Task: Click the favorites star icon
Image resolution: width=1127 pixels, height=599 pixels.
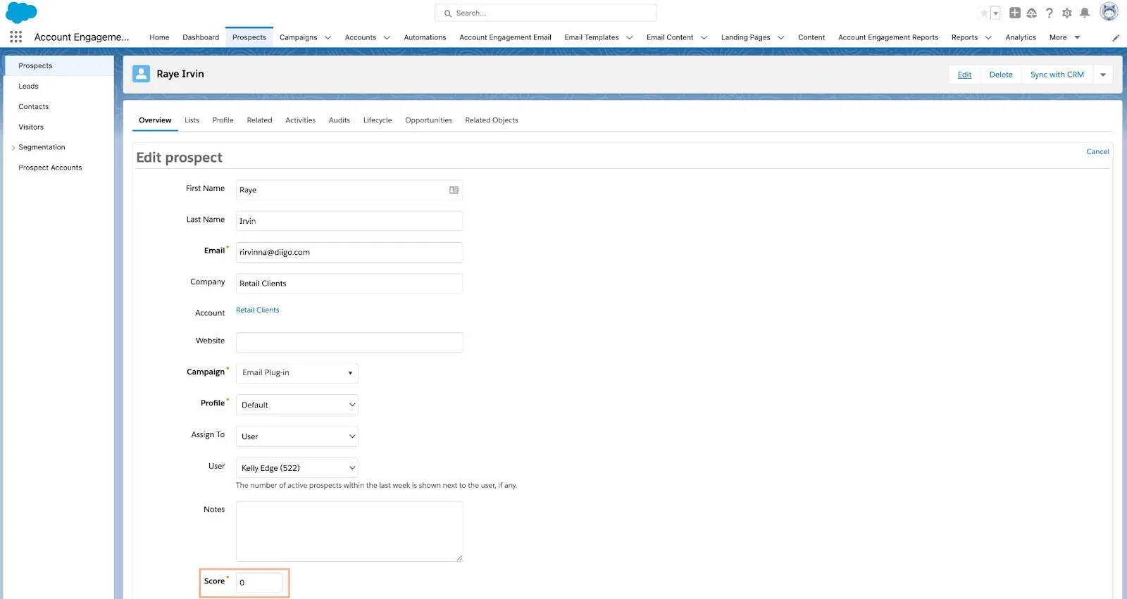Action: [x=984, y=13]
